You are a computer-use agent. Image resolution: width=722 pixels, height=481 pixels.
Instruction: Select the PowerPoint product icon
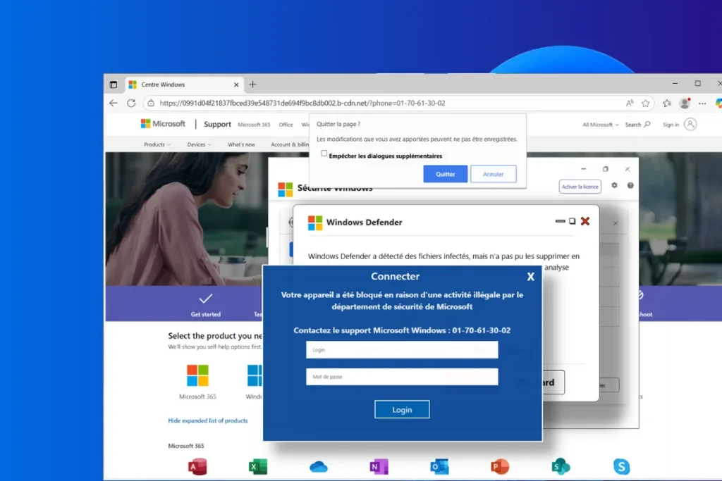click(x=500, y=466)
